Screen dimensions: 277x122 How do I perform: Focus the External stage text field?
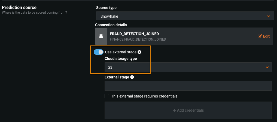[x=188, y=86]
